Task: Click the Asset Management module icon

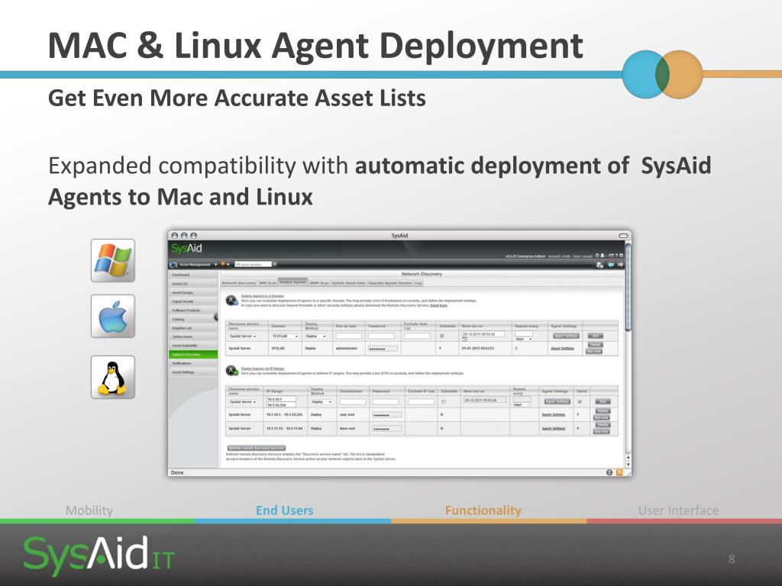Action: tap(174, 264)
